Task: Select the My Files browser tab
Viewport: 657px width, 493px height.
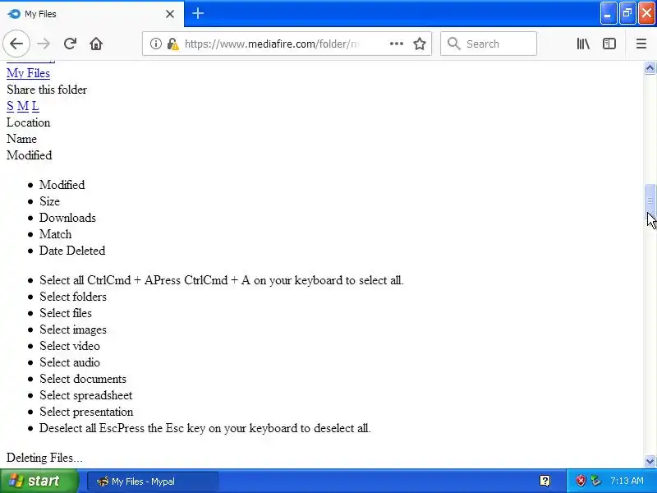Action: pyautogui.click(x=92, y=14)
